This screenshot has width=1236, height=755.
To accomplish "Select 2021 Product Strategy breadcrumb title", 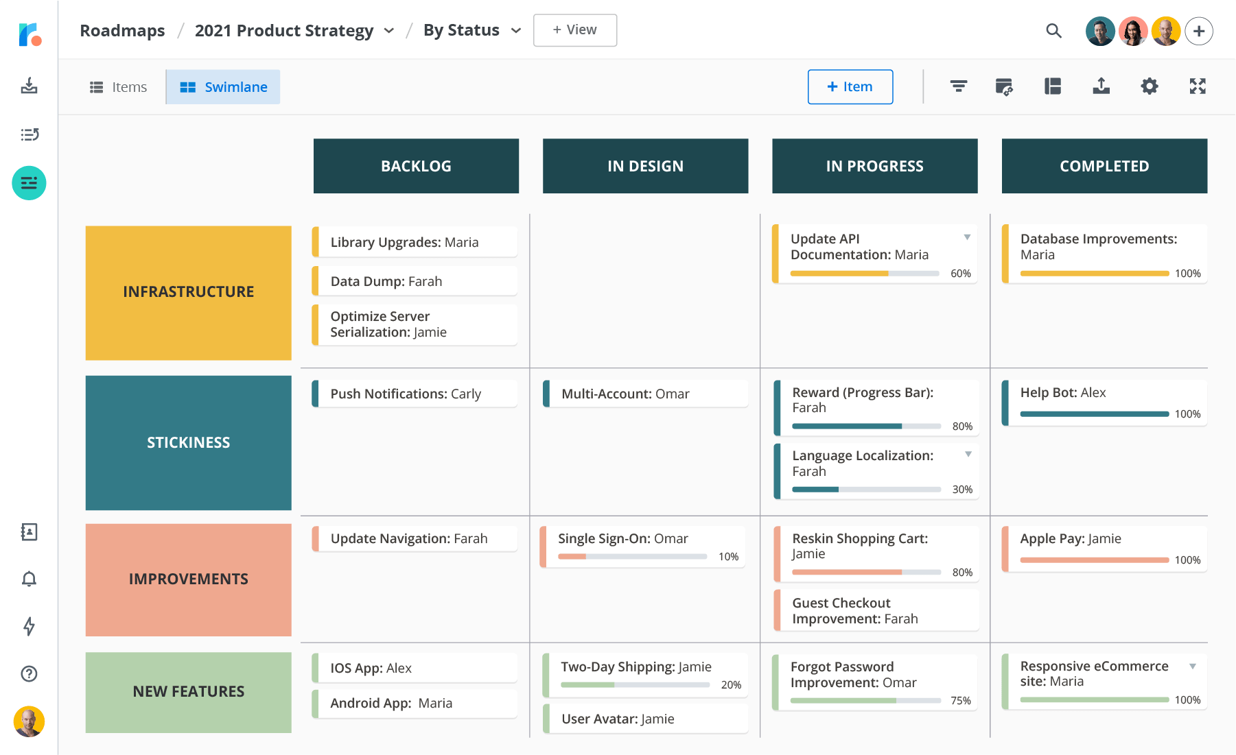I will (284, 31).
